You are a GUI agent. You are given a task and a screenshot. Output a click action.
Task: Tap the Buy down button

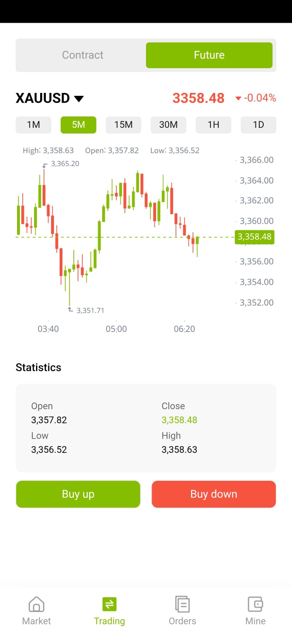click(x=214, y=494)
